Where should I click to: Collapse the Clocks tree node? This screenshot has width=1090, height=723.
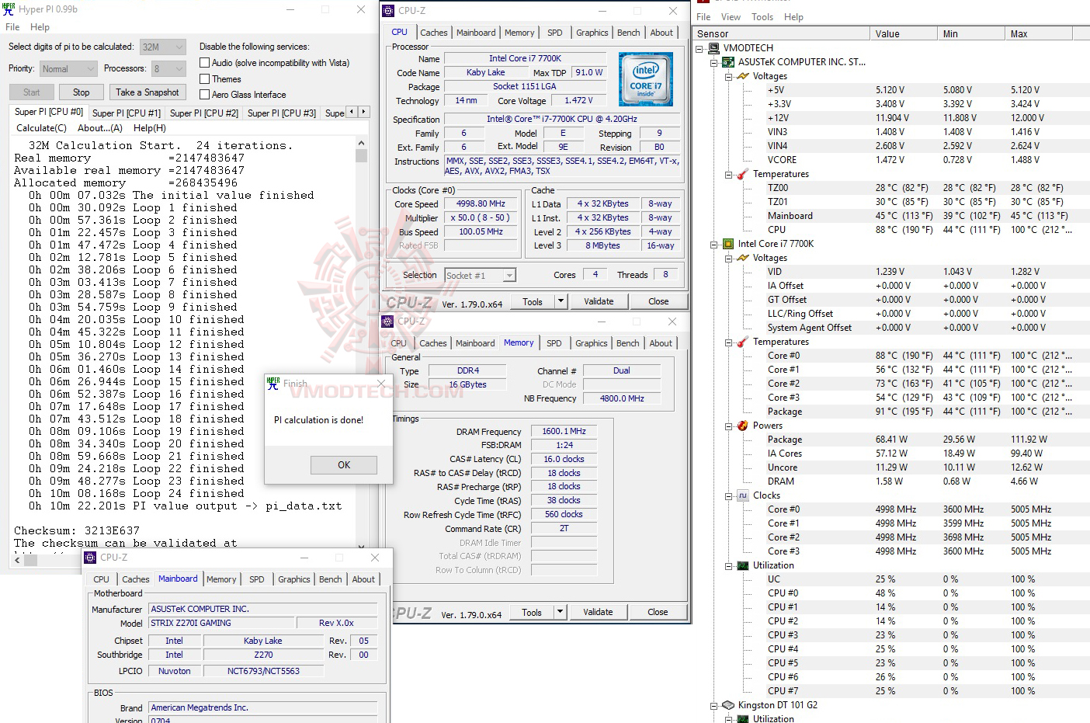[729, 495]
